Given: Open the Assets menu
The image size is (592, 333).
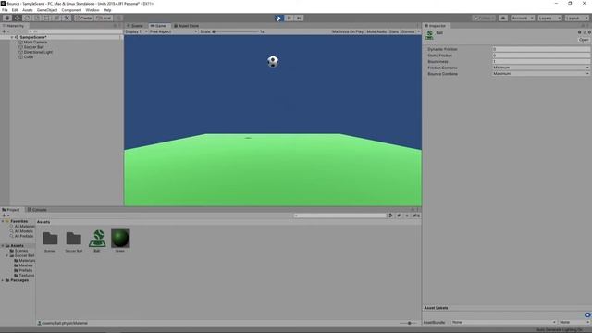Looking at the screenshot, I should [28, 10].
